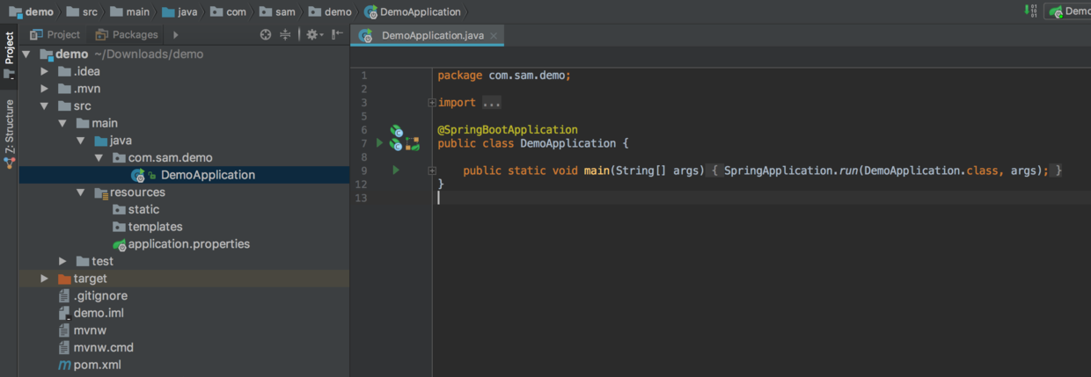Viewport: 1091px width, 377px height.
Task: Toggle the Structure tool window sidebar button
Action: pos(9,133)
